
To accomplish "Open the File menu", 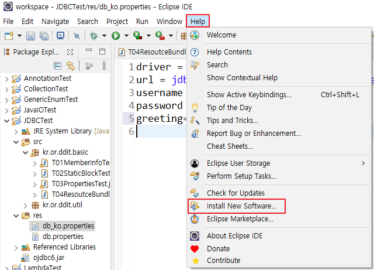I will click(8, 22).
